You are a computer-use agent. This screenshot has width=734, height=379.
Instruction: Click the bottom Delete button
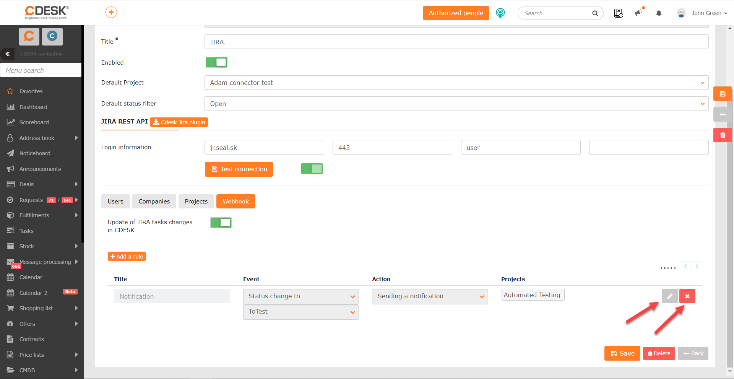pos(659,353)
